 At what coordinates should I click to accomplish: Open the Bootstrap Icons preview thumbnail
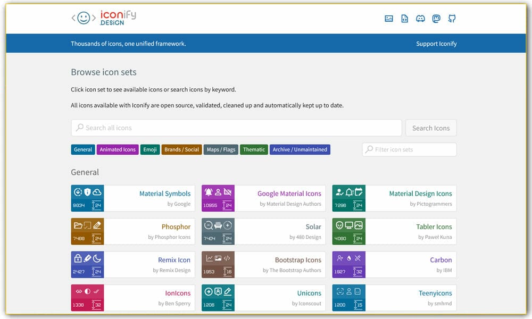tap(218, 264)
